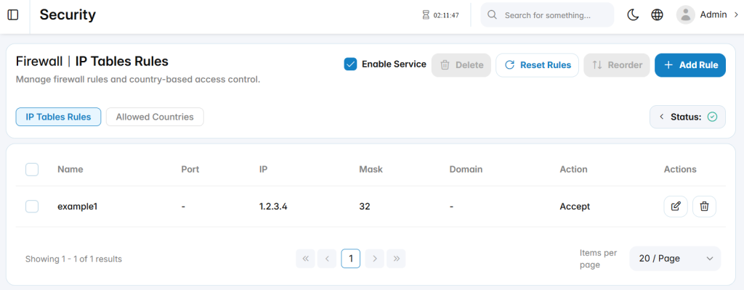Screen dimensions: 744x290
Task: Delete the example1 rule via trash icon
Action: pos(705,207)
